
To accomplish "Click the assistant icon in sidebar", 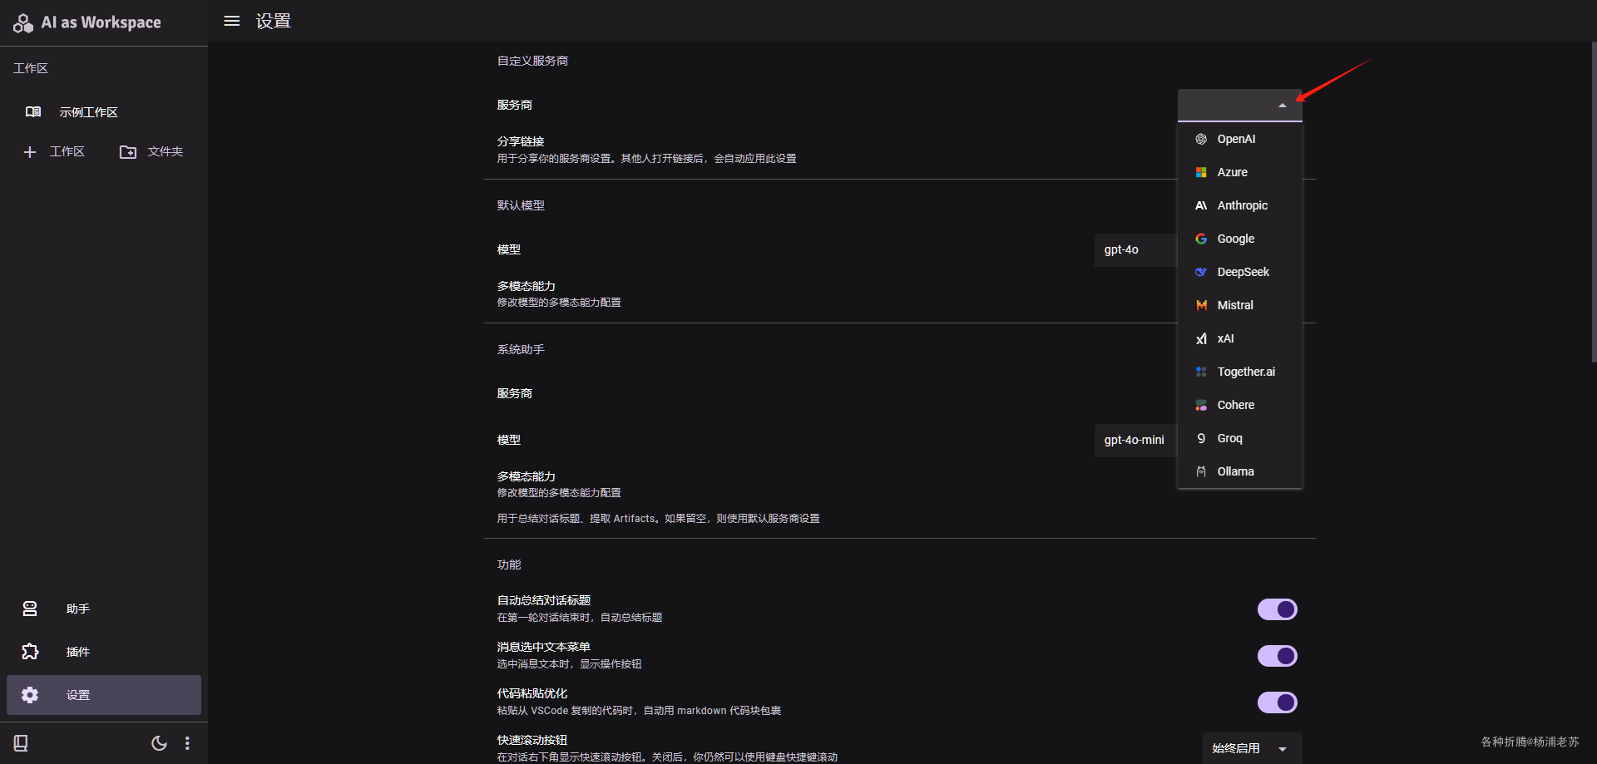I will coord(30,609).
